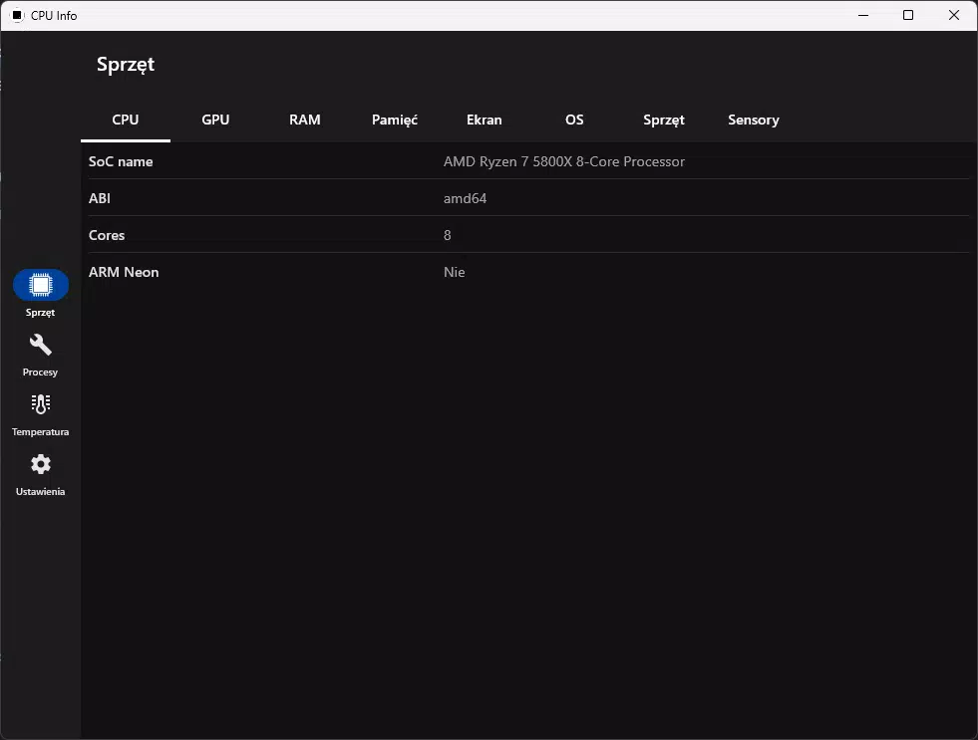
Task: Select the AMD Ryzen 7 5800X processor value
Action: point(564,161)
